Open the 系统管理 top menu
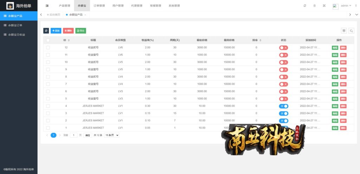Viewport: 360px width, 174px height. point(174,6)
